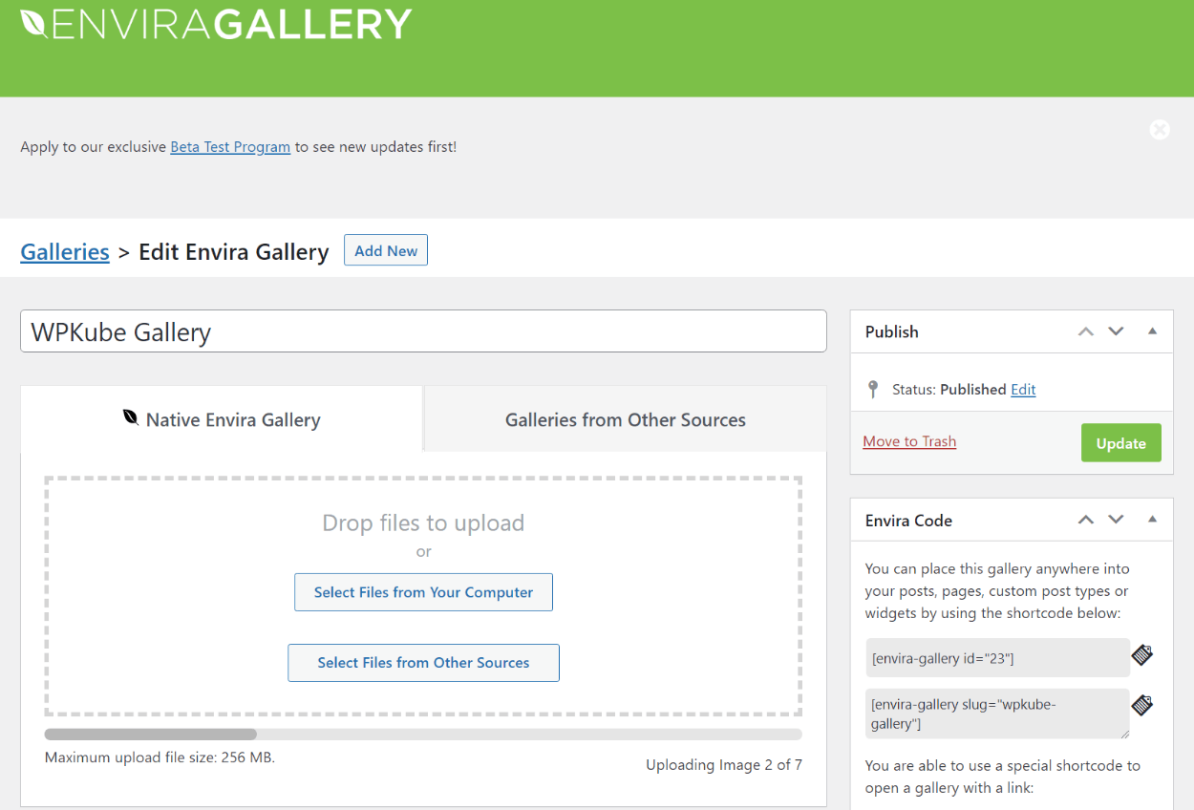
Task: Click the Native Envira Gallery leaf icon
Action: coord(131,417)
